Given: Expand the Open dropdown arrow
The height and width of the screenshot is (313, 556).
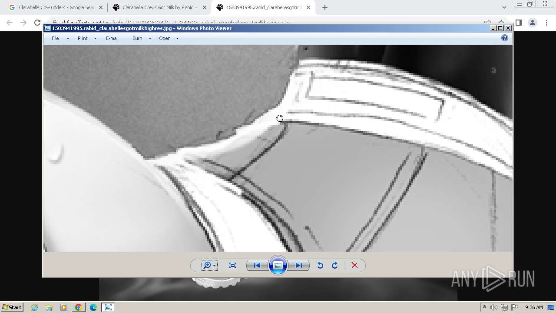Looking at the screenshot, I should [177, 39].
